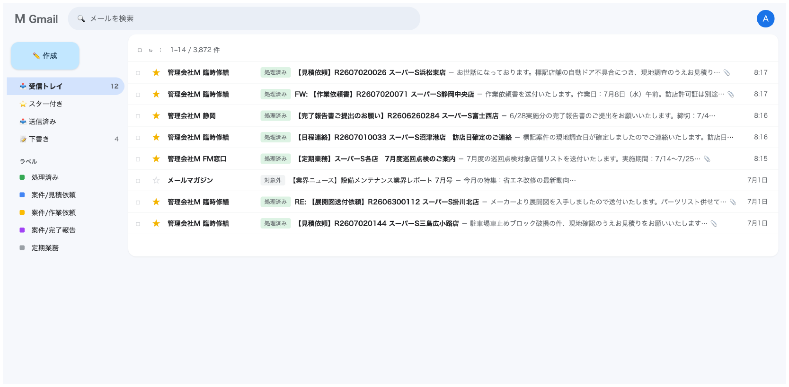The height and width of the screenshot is (387, 789).
Task: Check the スーパーS浜松東店 email checkbox
Action: click(x=138, y=73)
